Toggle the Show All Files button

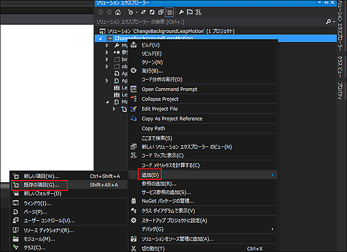(x=169, y=12)
